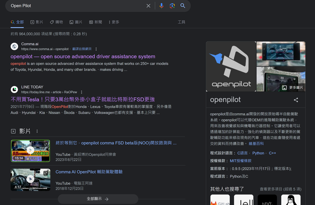This screenshot has width=315, height=205.
Task: Click the Comma.ai site name text
Action: [30, 44]
